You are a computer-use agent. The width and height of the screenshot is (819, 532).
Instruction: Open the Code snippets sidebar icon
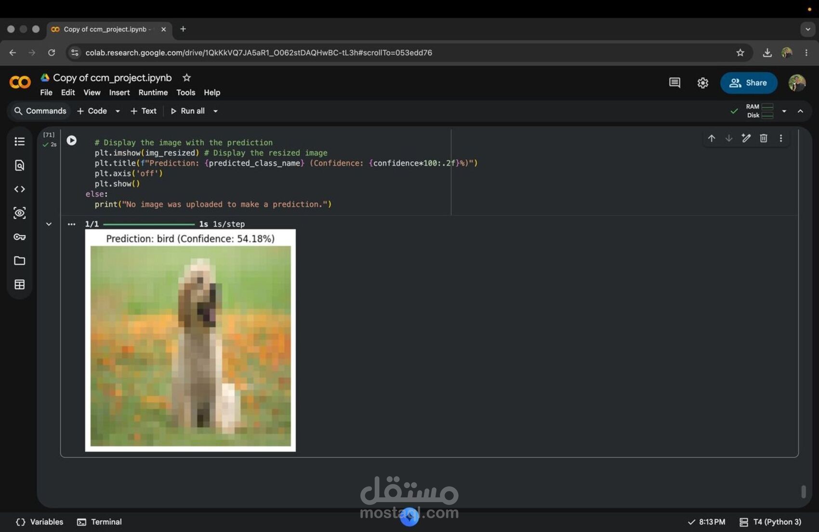[19, 189]
